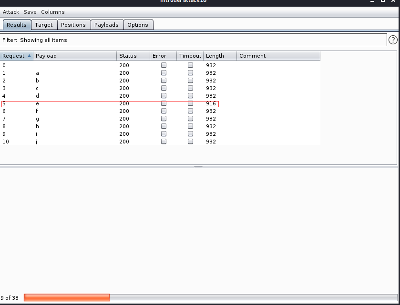Switch to the Options tab

pyautogui.click(x=138, y=25)
